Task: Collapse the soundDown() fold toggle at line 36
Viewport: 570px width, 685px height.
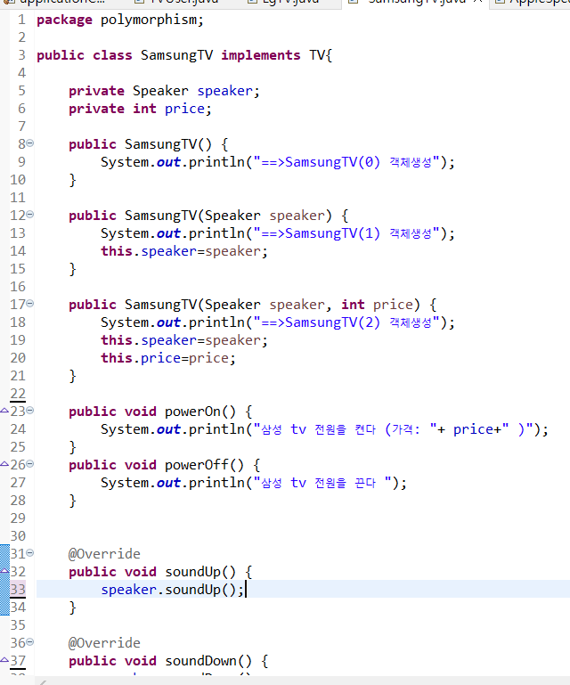Action: click(x=30, y=641)
